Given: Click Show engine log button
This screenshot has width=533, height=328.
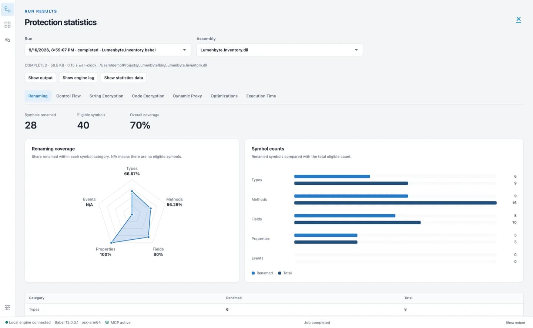Looking at the screenshot, I should [78, 78].
